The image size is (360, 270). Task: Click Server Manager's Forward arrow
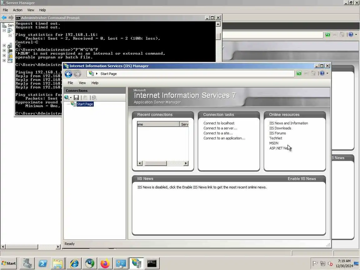tap(11, 18)
